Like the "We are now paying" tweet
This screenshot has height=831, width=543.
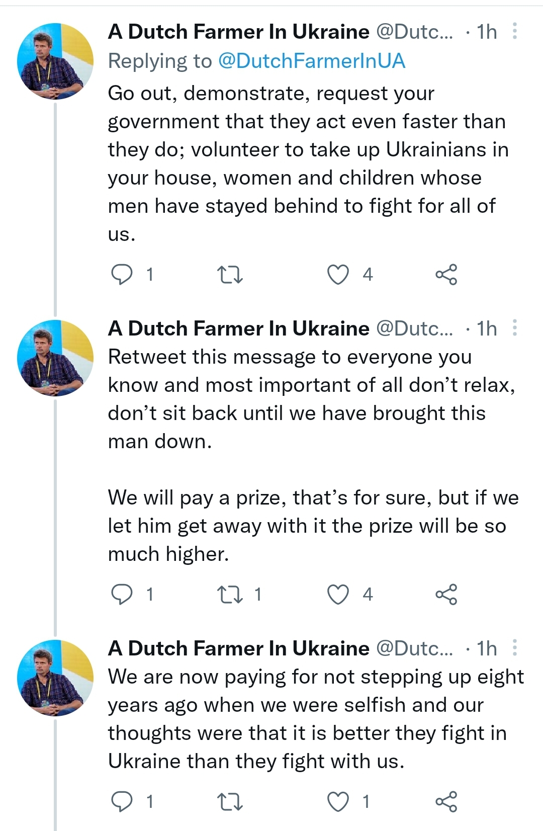click(338, 801)
